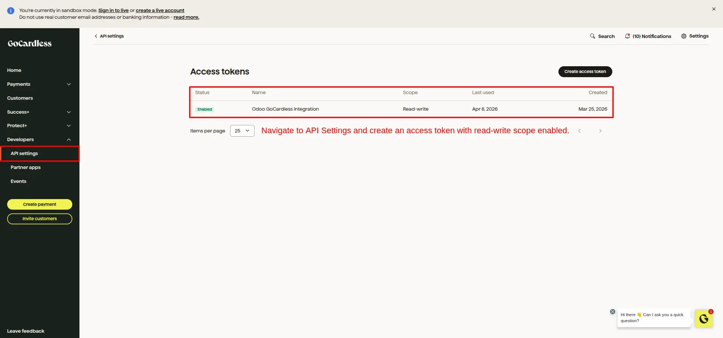This screenshot has width=723, height=338.
Task: Click the Settings gear icon
Action: click(684, 36)
